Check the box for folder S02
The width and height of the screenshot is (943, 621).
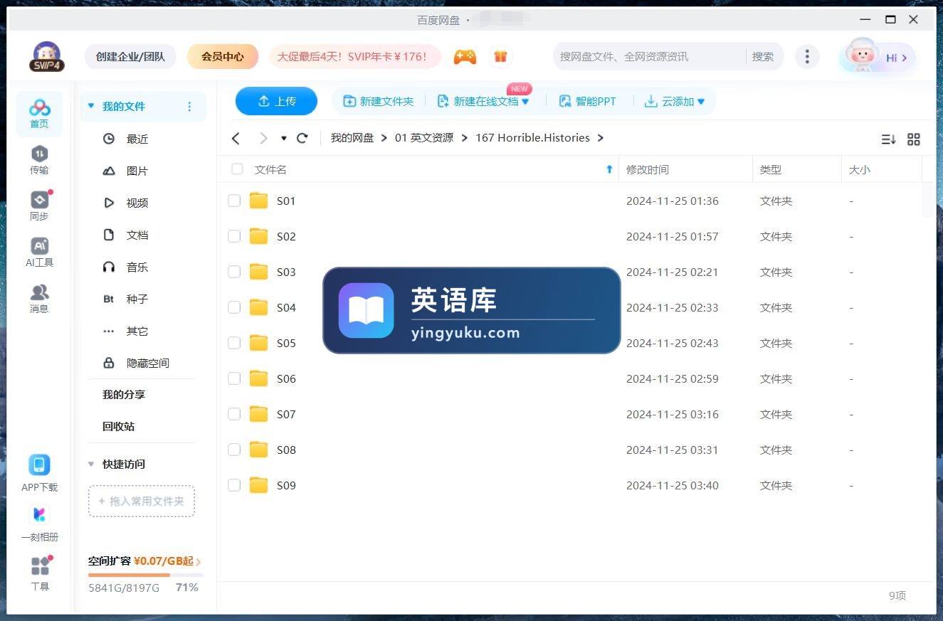point(234,236)
